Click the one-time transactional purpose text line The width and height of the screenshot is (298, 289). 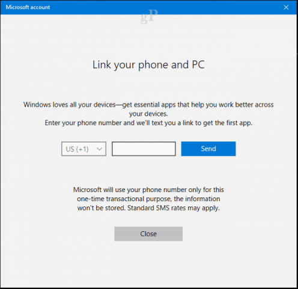pyautogui.click(x=148, y=199)
